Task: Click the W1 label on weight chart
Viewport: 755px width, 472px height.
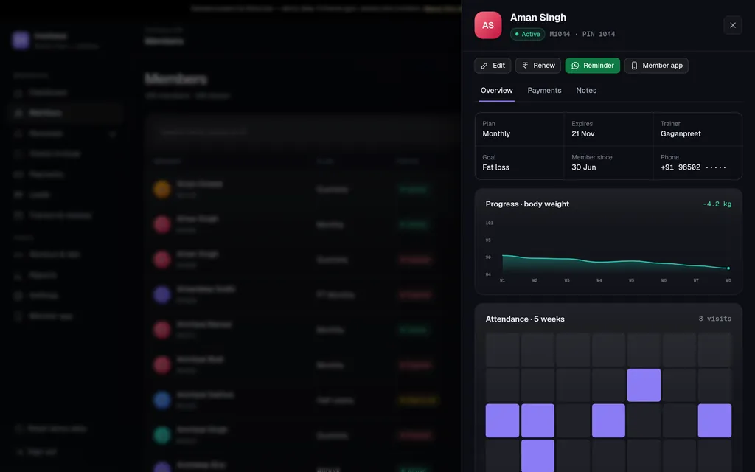Action: 502,280
